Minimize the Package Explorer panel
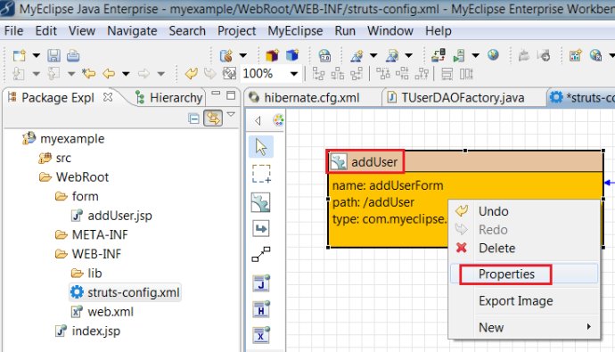Image resolution: width=615 pixels, height=352 pixels. 216,94
